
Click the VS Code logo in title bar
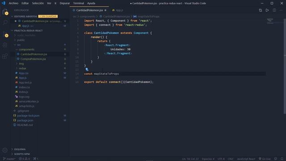point(4,3)
